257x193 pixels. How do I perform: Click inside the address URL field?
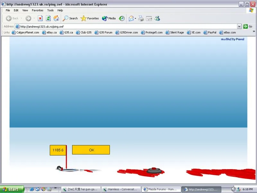[128, 26]
